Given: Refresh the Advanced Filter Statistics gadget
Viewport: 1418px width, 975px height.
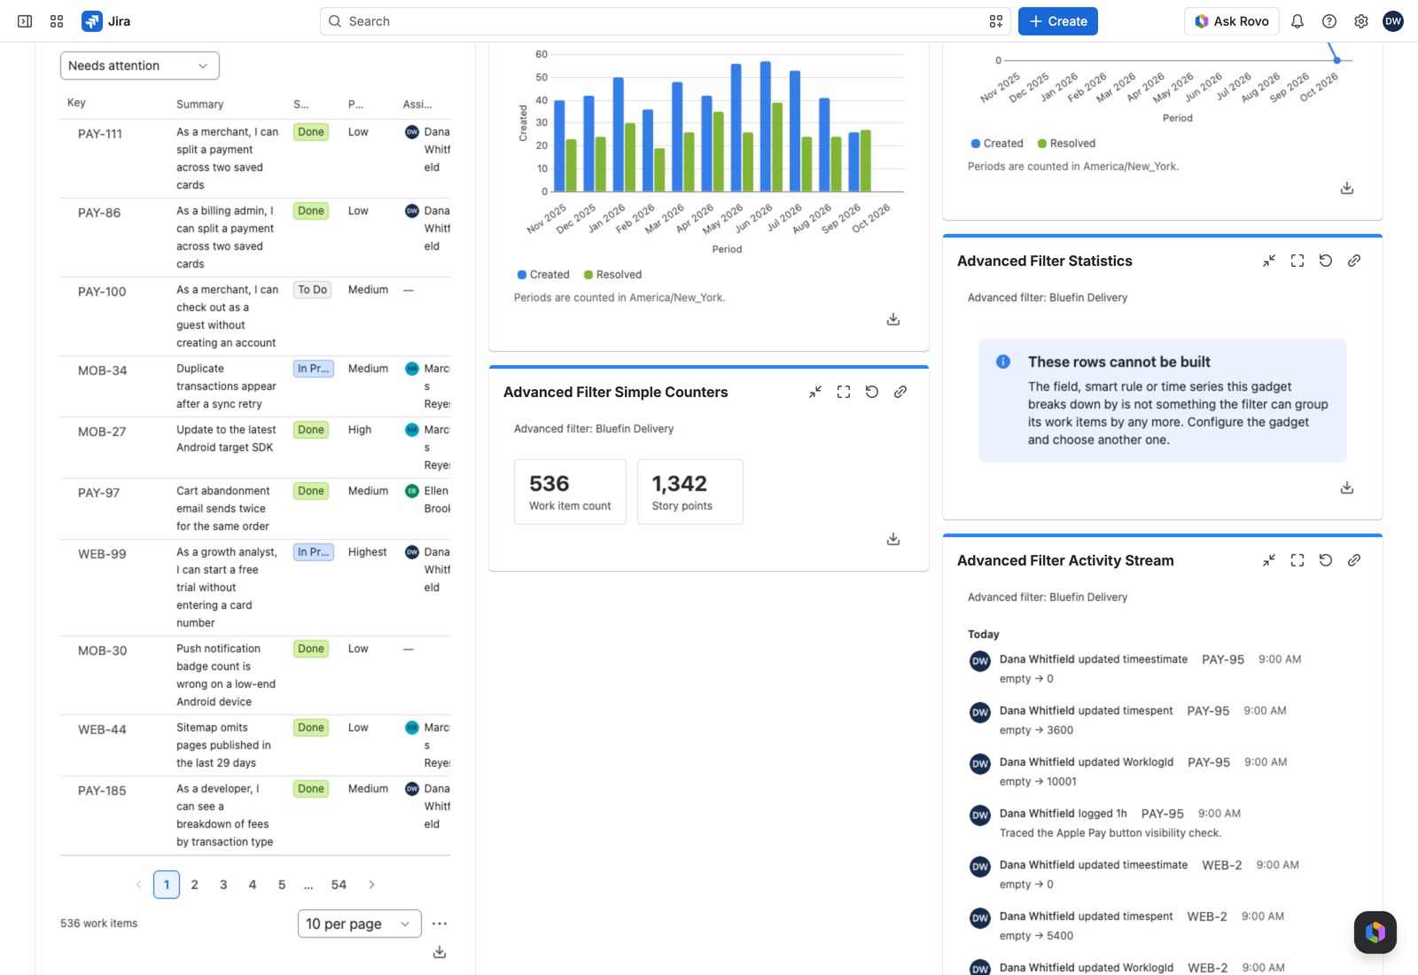Looking at the screenshot, I should [x=1326, y=261].
